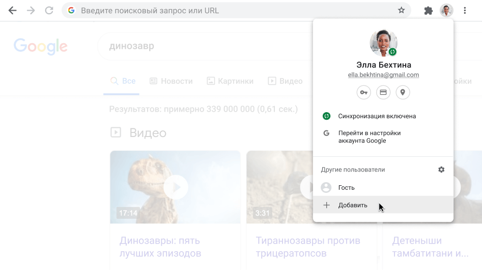Click Синхронизация включена sync status
The height and width of the screenshot is (270, 482).
click(x=377, y=116)
